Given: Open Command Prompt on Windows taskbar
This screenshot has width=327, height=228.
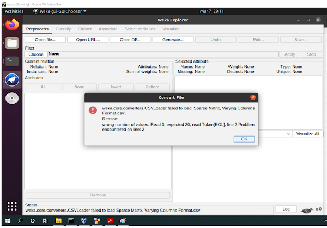Looking at the screenshot, I should click(71, 221).
